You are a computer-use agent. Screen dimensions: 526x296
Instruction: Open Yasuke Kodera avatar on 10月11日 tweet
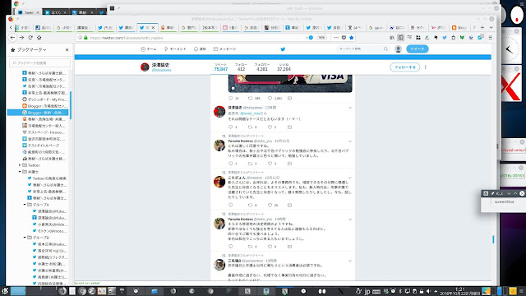click(219, 146)
